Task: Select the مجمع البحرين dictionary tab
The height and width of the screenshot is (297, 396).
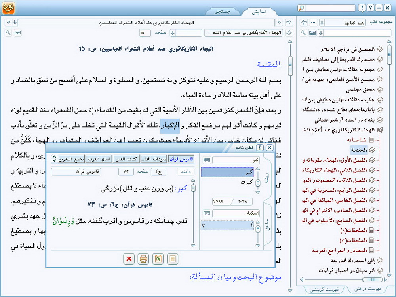Action: [71, 159]
